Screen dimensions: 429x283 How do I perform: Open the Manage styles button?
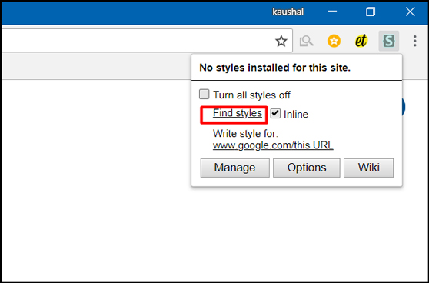point(234,168)
